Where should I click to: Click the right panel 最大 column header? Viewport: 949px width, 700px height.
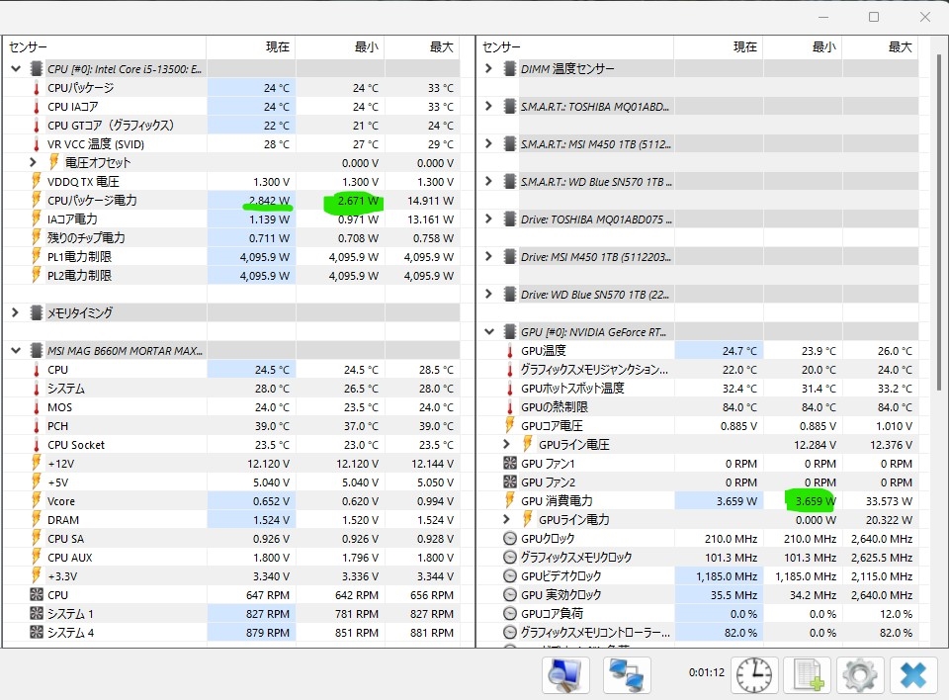900,47
